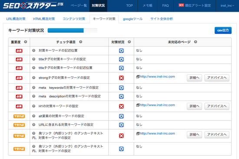This screenshot has height=159, width=239.
Task: Click blue circle status for 外部リンク row
Action: coord(121,149)
